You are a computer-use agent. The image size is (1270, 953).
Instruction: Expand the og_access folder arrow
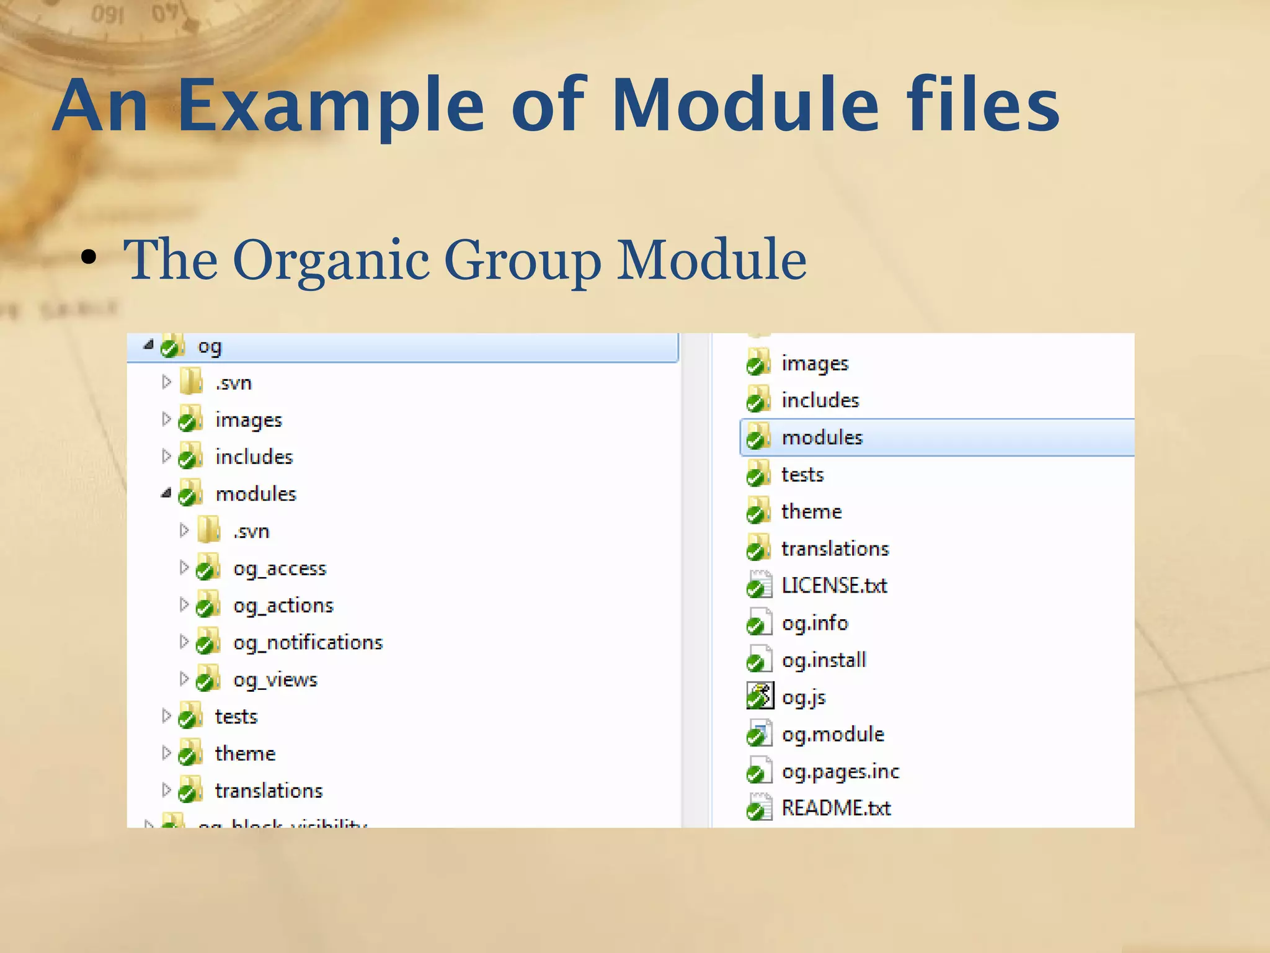click(184, 567)
